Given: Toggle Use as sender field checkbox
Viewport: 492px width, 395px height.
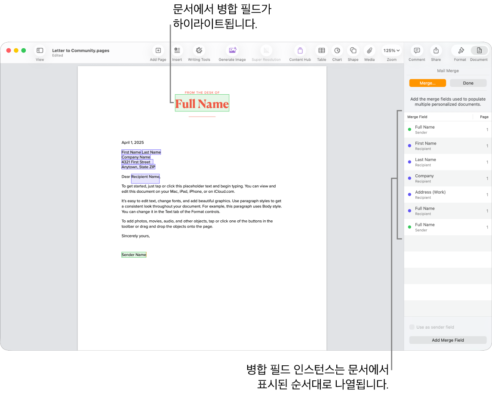Looking at the screenshot, I should point(412,327).
